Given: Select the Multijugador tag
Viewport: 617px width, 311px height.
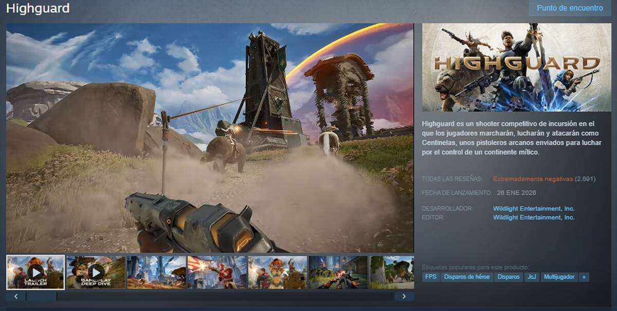Looking at the screenshot, I should [559, 277].
